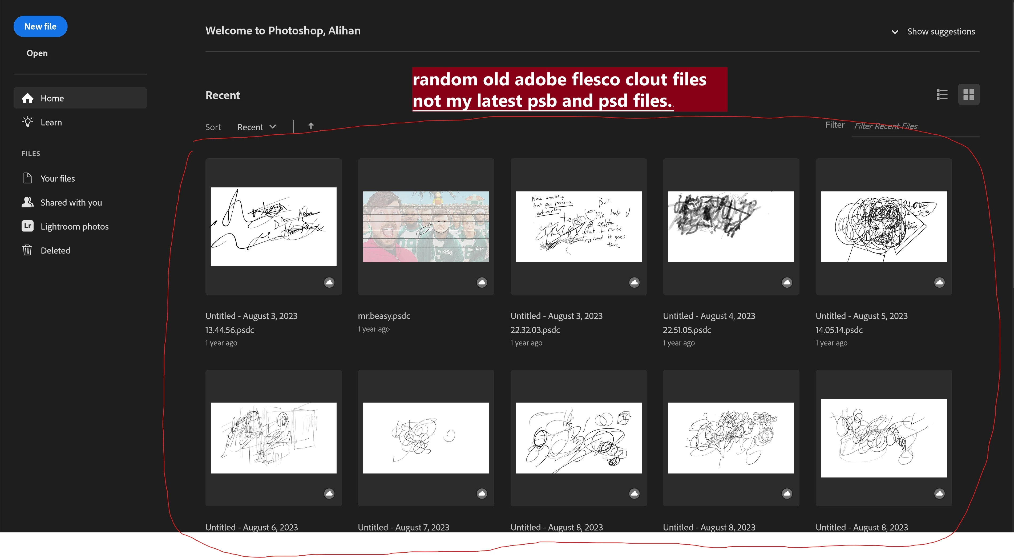
Task: Click the Learn lightbulb icon
Action: (x=27, y=122)
